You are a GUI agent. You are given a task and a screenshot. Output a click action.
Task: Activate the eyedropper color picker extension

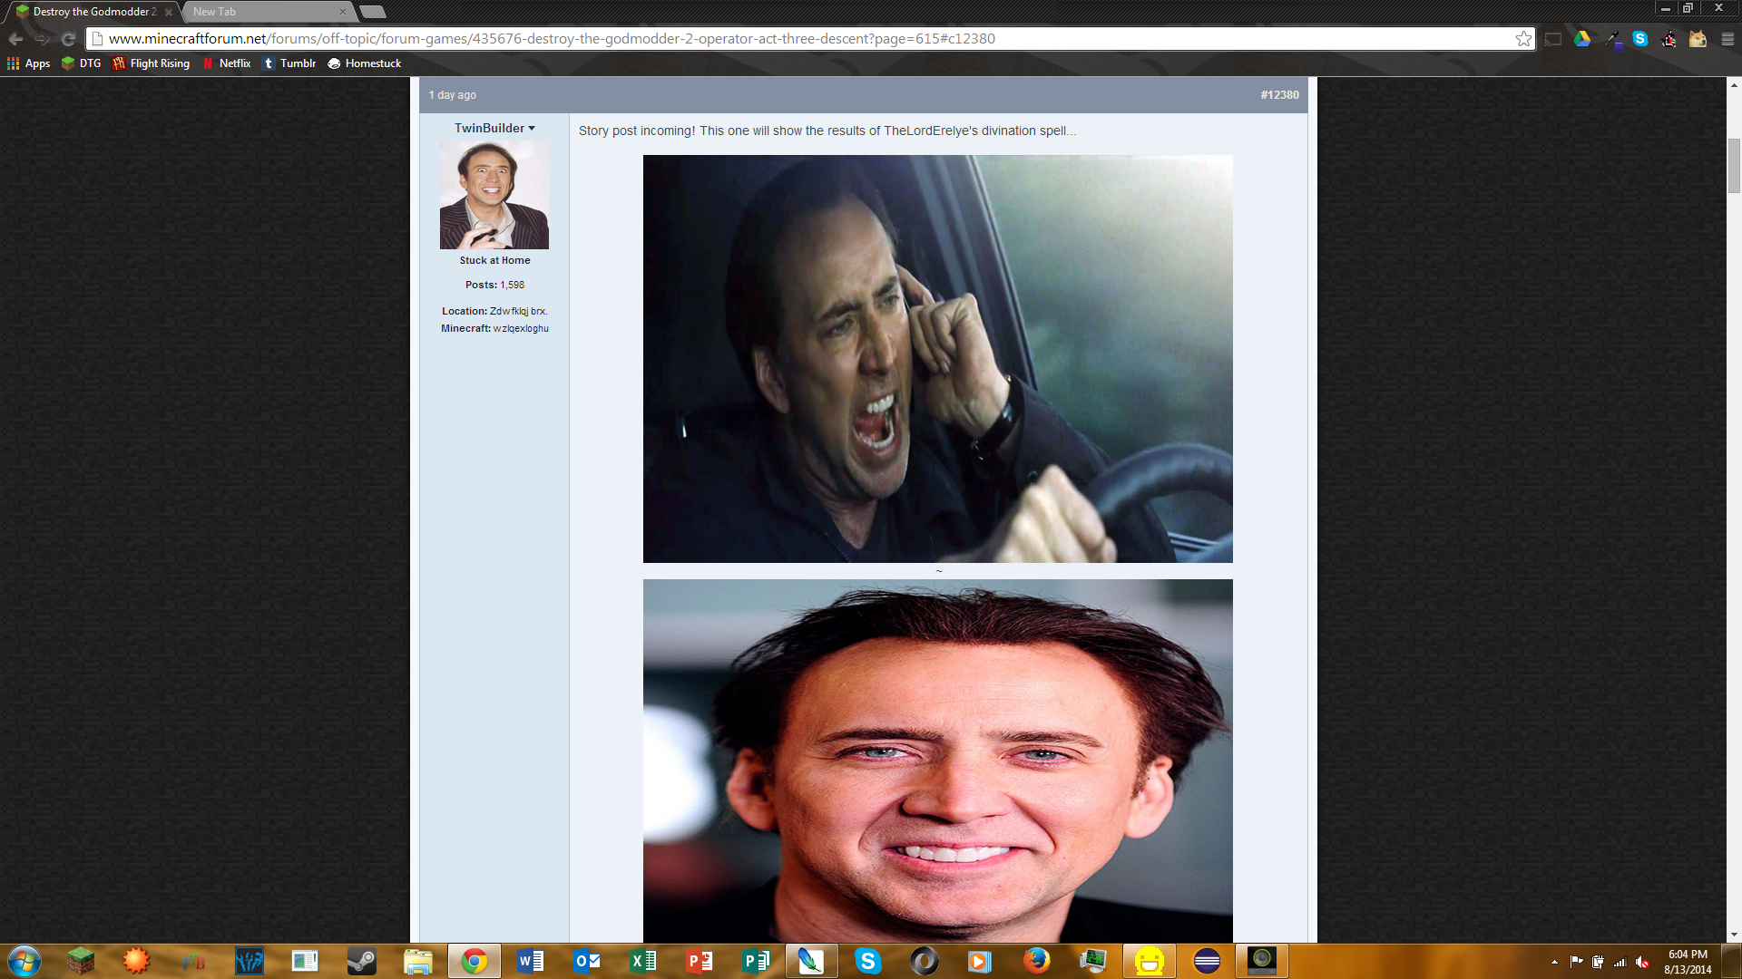[1612, 39]
